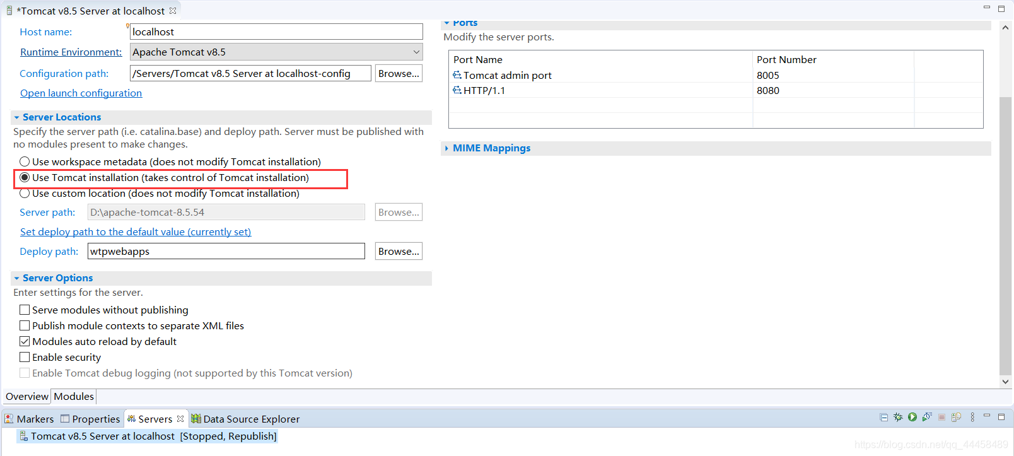Stop the server with red square icon

pos(941,418)
